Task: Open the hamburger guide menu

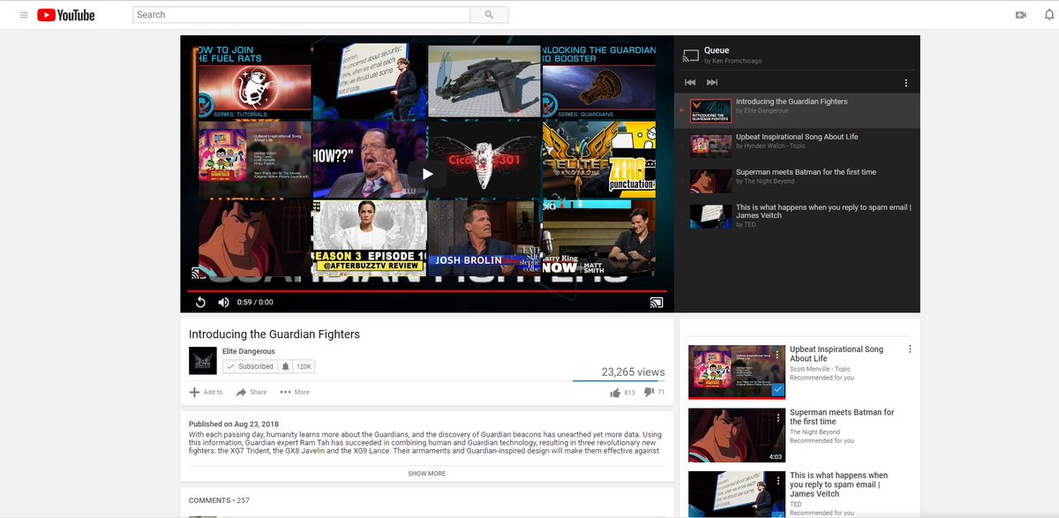Action: coord(23,15)
